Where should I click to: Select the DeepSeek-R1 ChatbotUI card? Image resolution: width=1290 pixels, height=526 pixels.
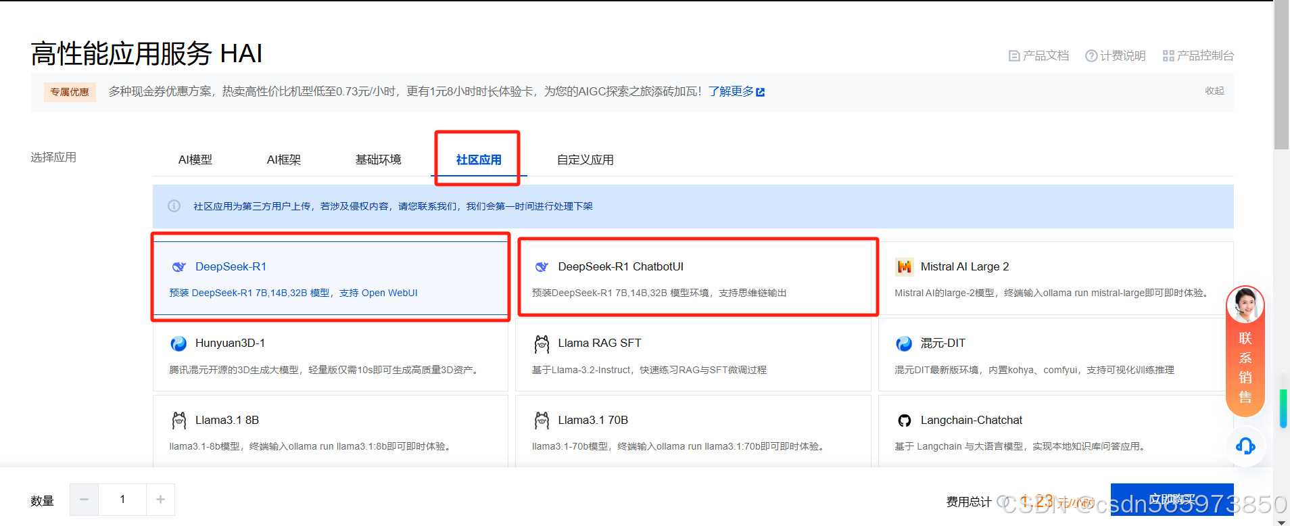pyautogui.click(x=693, y=278)
